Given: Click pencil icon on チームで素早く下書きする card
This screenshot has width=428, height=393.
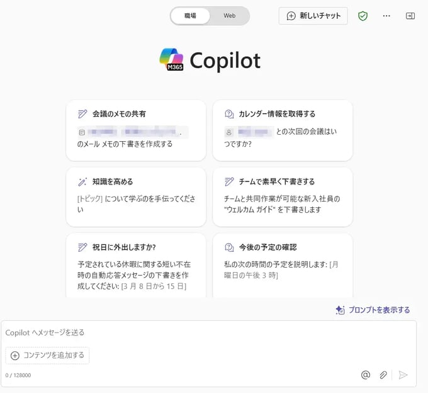Looking at the screenshot, I should [229, 181].
